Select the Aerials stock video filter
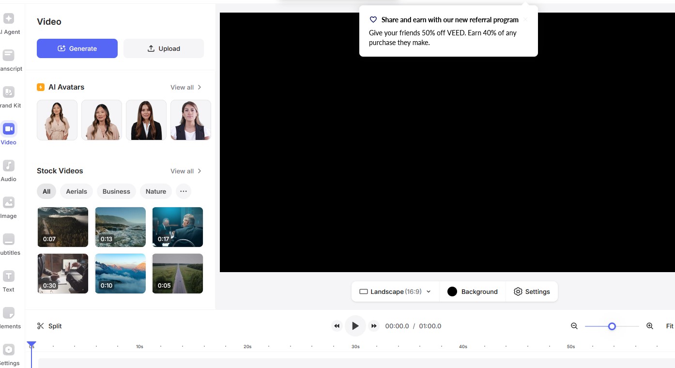675x368 pixels. [77, 191]
